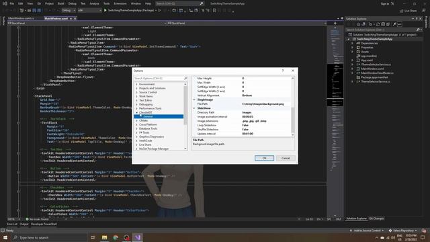Viewport: 430px width, 242px height.
Task: Close the MainWindow.xaml editor tab
Action: click(x=75, y=18)
